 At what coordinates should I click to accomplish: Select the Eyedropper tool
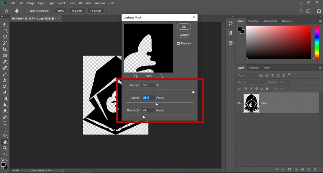(5, 62)
